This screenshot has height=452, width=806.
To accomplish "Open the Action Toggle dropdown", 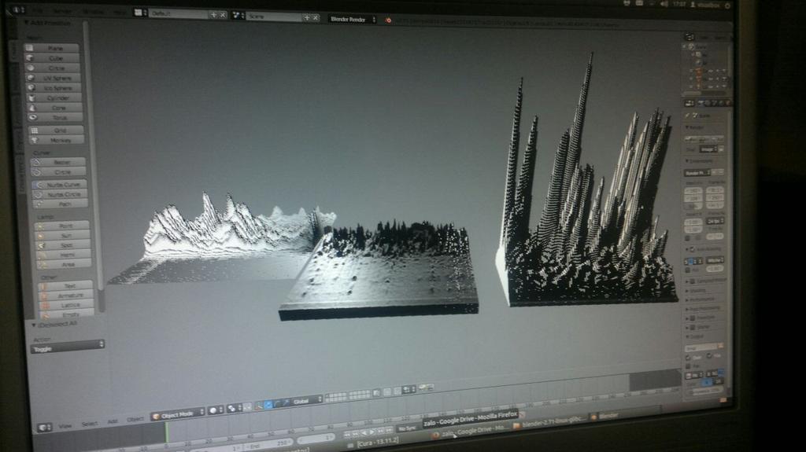I will tap(68, 348).
